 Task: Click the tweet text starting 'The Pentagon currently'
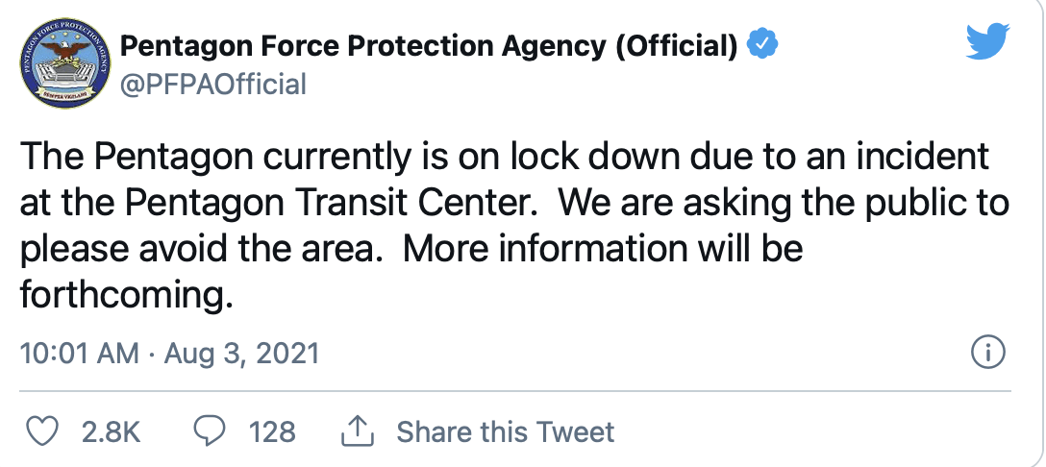tap(513, 226)
